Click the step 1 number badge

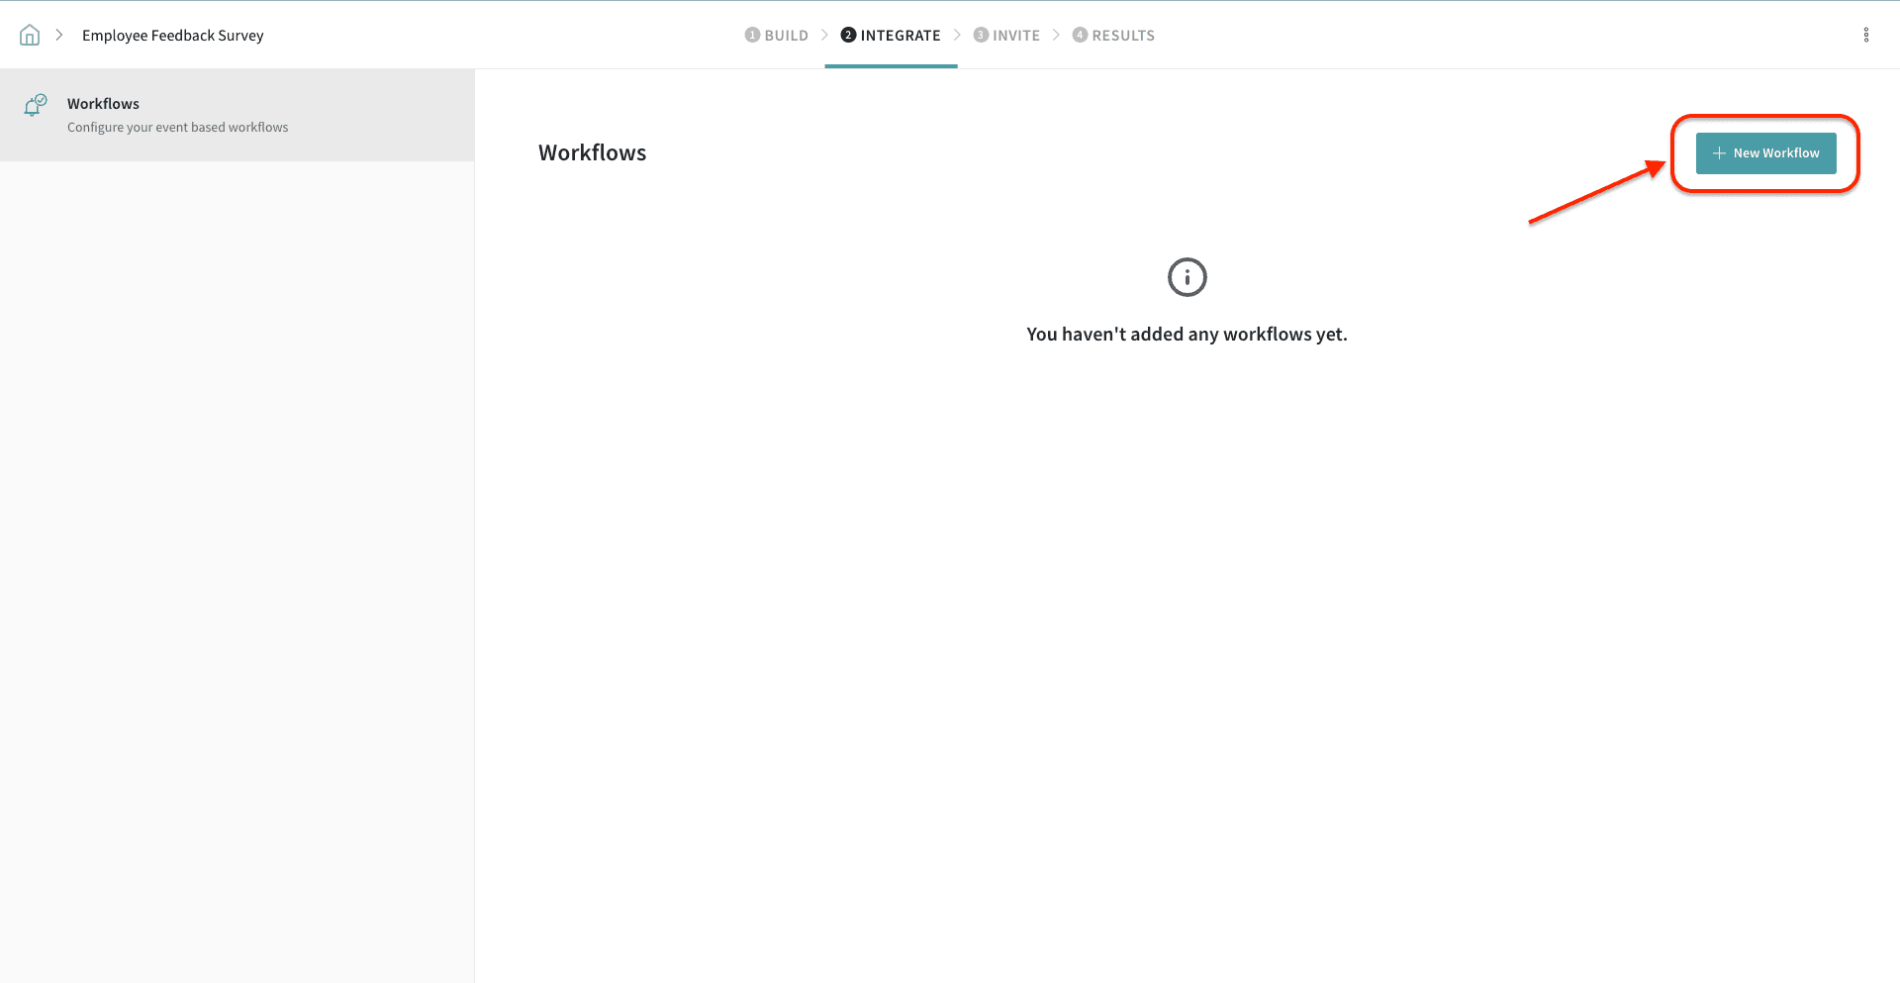click(x=752, y=36)
